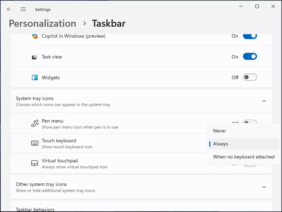Screen dimensions: 282x212
Task: Click 'Show pen menu icon when pen is in use'
Action: pyautogui.click(x=80, y=127)
